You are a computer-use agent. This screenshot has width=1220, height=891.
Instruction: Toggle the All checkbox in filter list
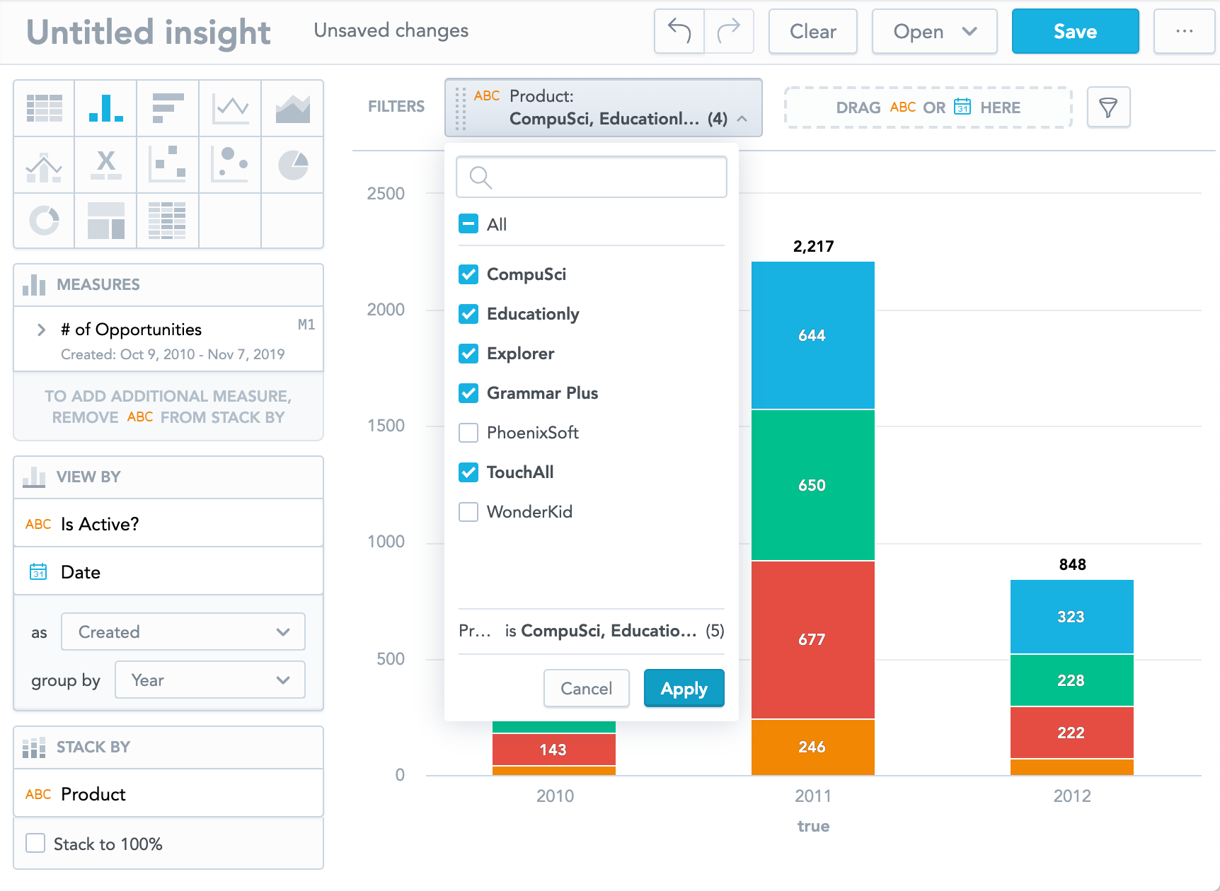468,223
